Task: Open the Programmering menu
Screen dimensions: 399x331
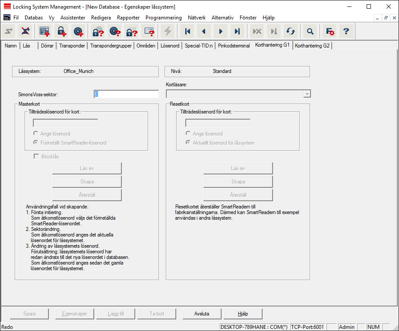Action: [163, 18]
